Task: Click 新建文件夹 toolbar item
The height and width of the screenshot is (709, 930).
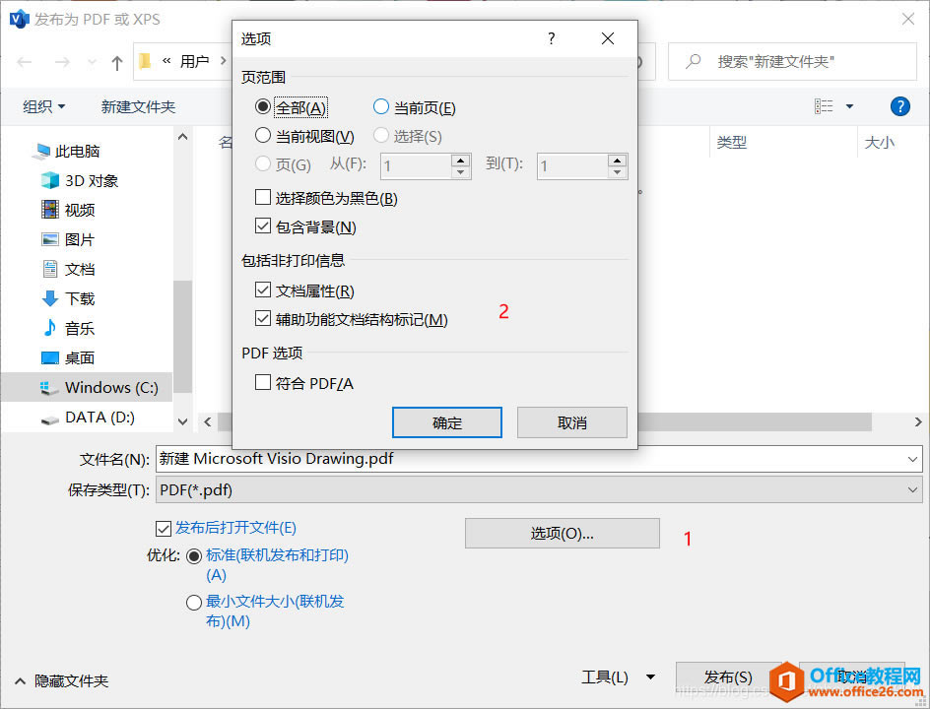Action: click(138, 106)
